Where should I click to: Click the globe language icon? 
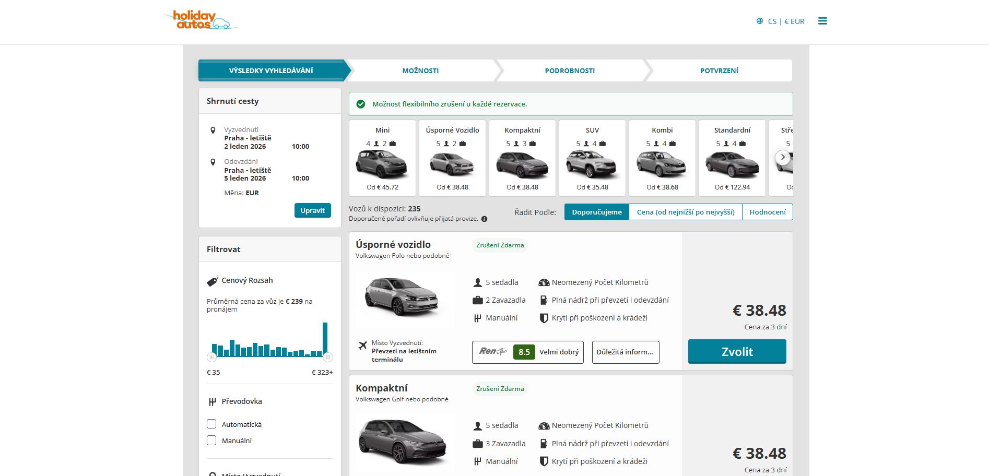coord(760,21)
